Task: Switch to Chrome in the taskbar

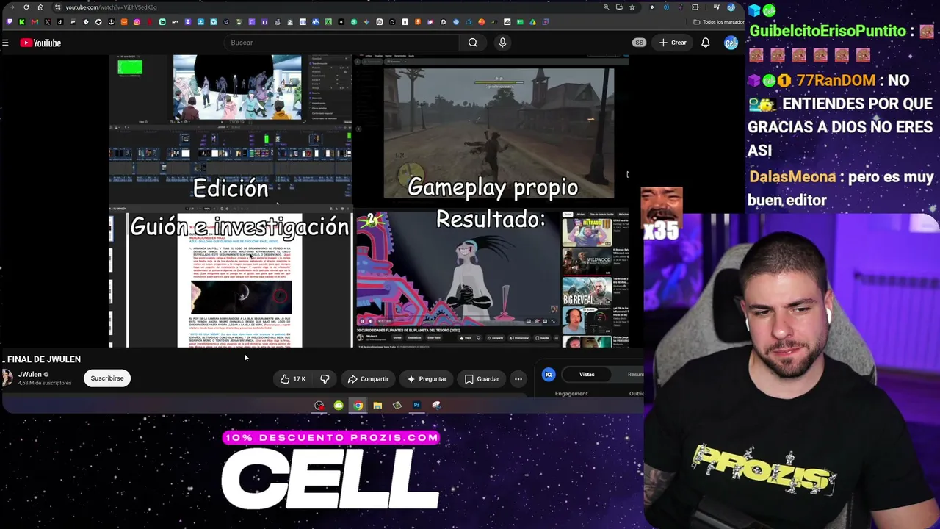Action: pos(358,406)
